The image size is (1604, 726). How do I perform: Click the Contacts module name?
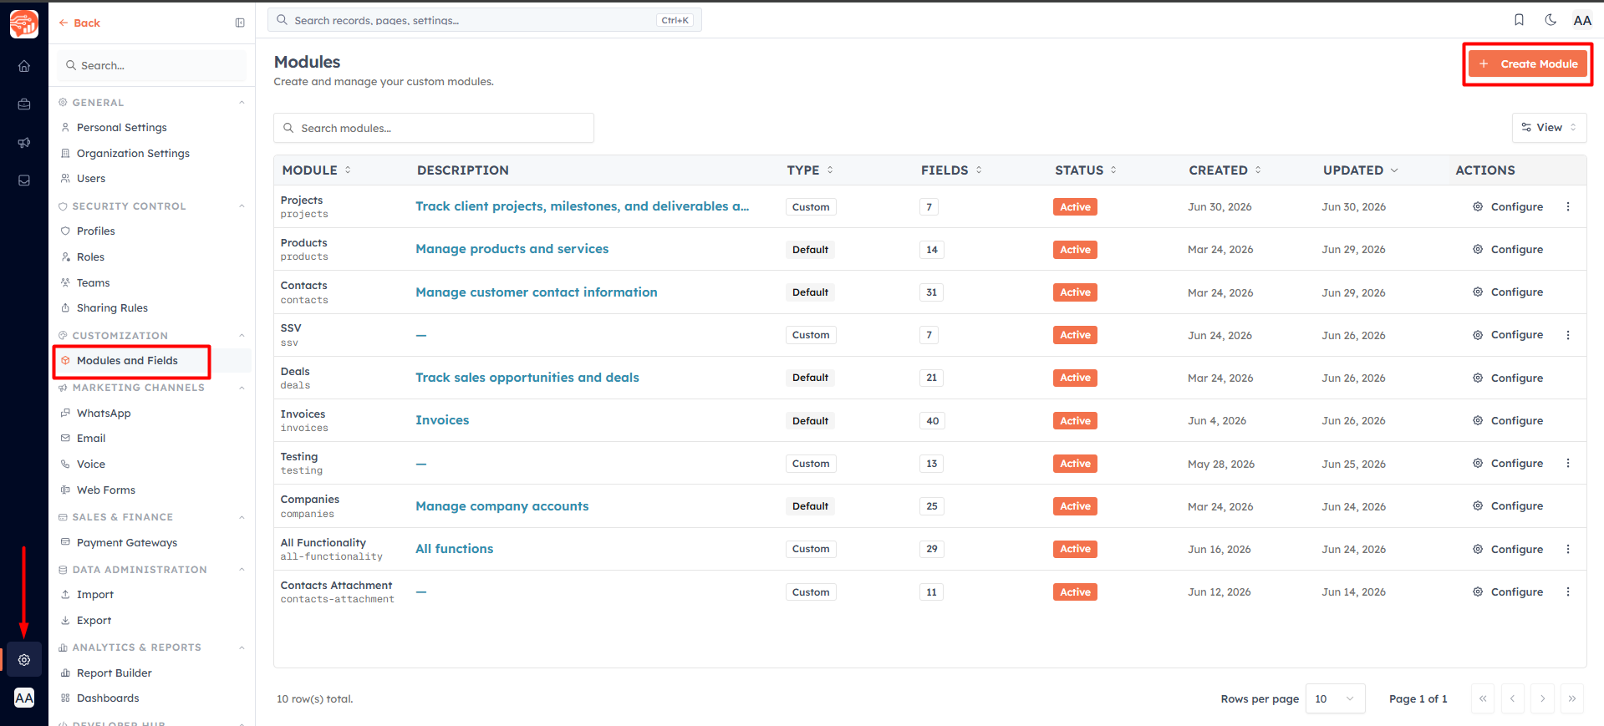coord(303,285)
